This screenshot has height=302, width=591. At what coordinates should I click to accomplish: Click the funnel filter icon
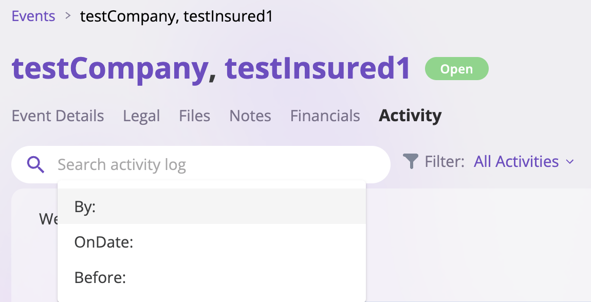pyautogui.click(x=411, y=161)
